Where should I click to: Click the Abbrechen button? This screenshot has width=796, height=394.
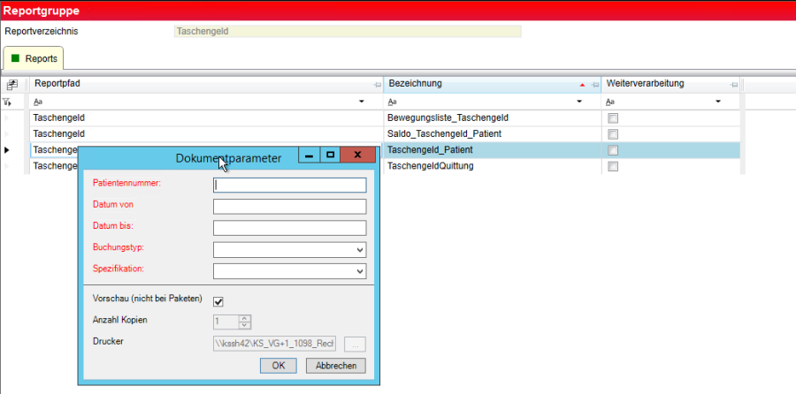click(x=335, y=366)
